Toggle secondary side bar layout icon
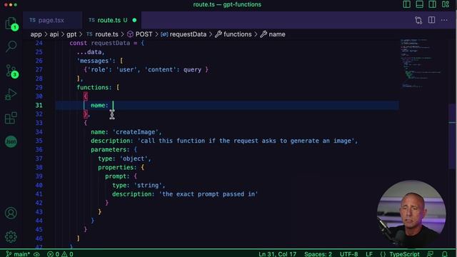The width and height of the screenshot is (457, 257). pyautogui.click(x=432, y=4)
